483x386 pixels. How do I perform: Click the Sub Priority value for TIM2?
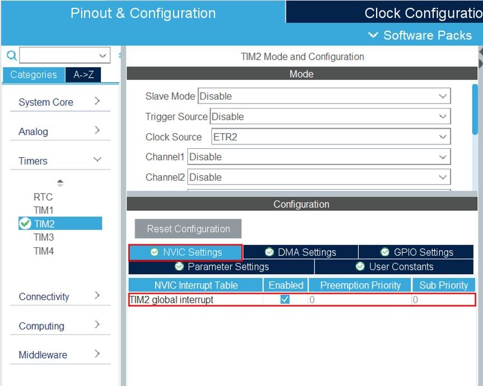pos(444,299)
